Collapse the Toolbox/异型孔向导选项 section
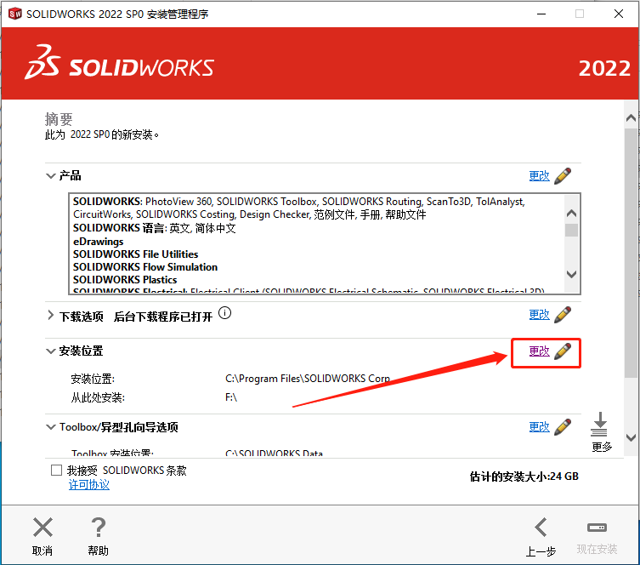 (x=51, y=427)
